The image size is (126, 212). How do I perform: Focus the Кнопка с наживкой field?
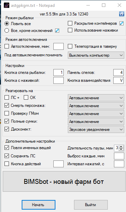(x=59, y=80)
